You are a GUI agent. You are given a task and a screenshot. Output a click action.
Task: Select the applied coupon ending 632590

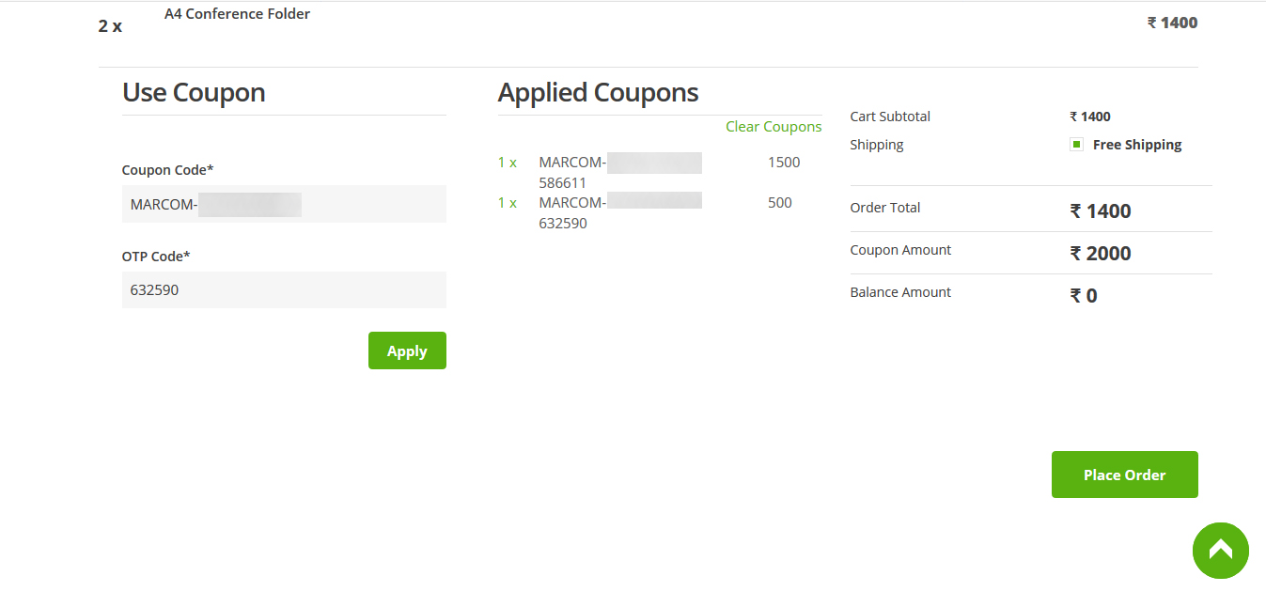[x=620, y=212]
